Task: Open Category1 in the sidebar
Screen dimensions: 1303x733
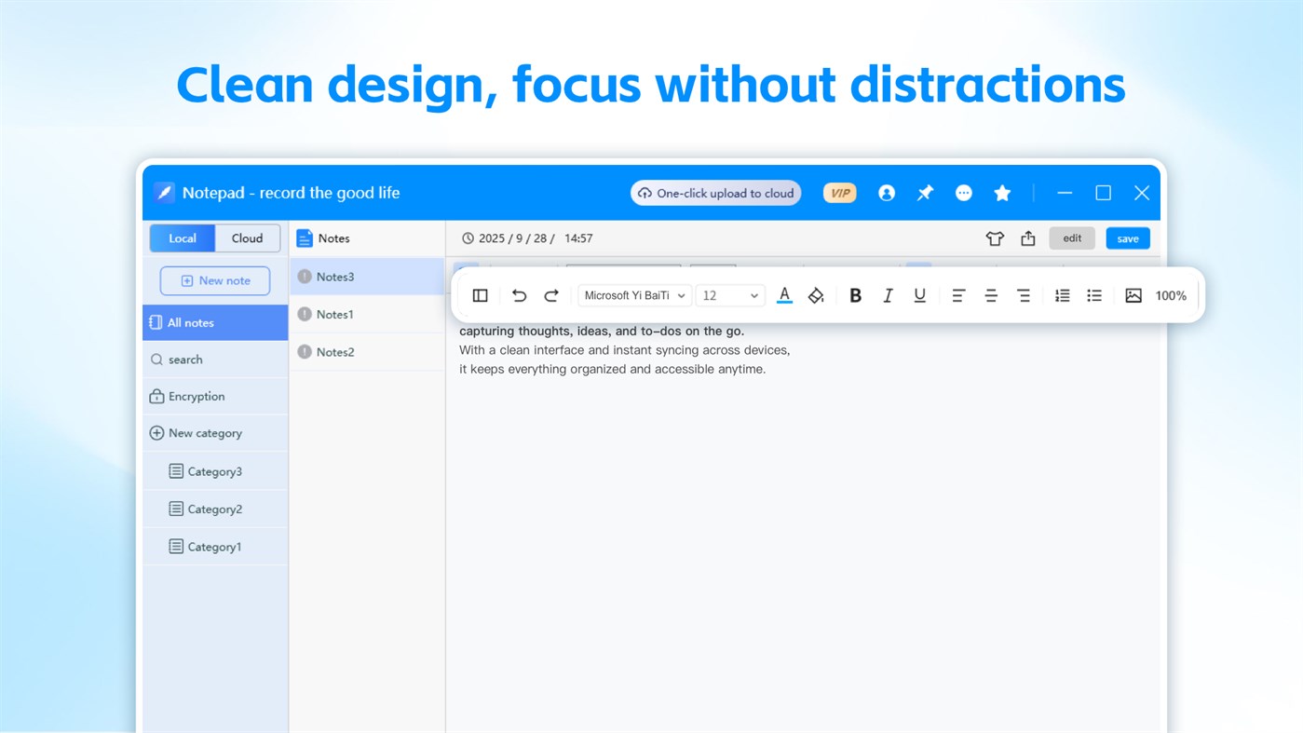Action: (x=215, y=547)
